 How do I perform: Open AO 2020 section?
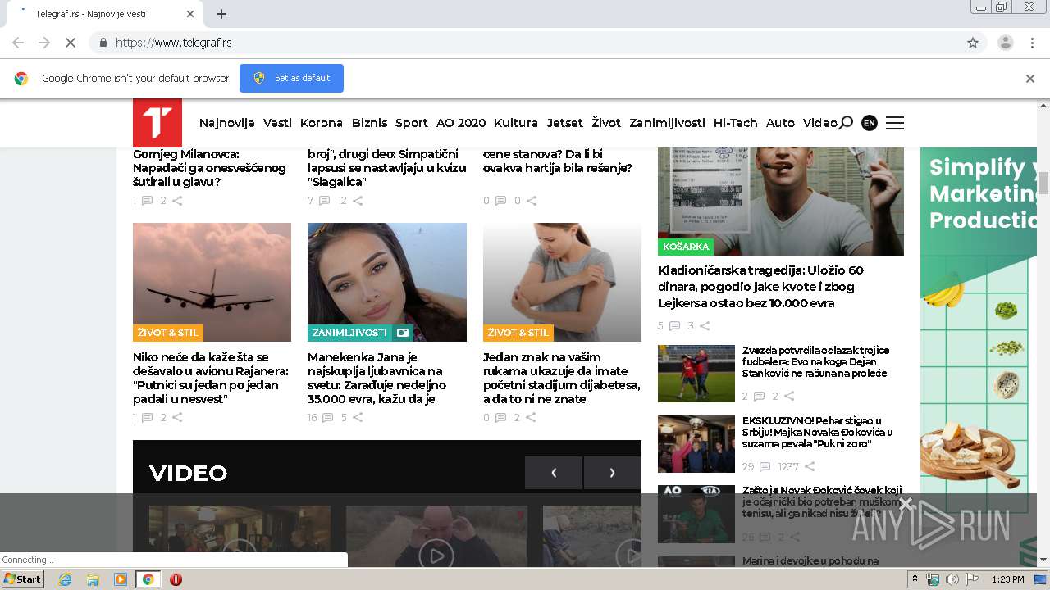[x=461, y=123]
